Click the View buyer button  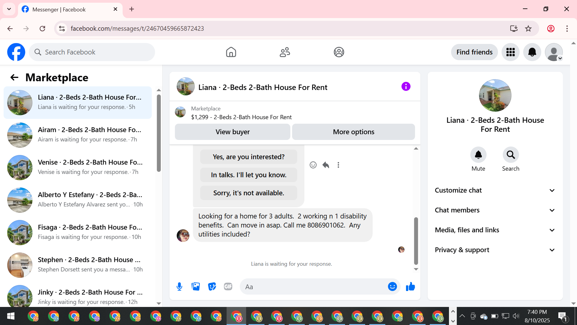[x=232, y=132]
